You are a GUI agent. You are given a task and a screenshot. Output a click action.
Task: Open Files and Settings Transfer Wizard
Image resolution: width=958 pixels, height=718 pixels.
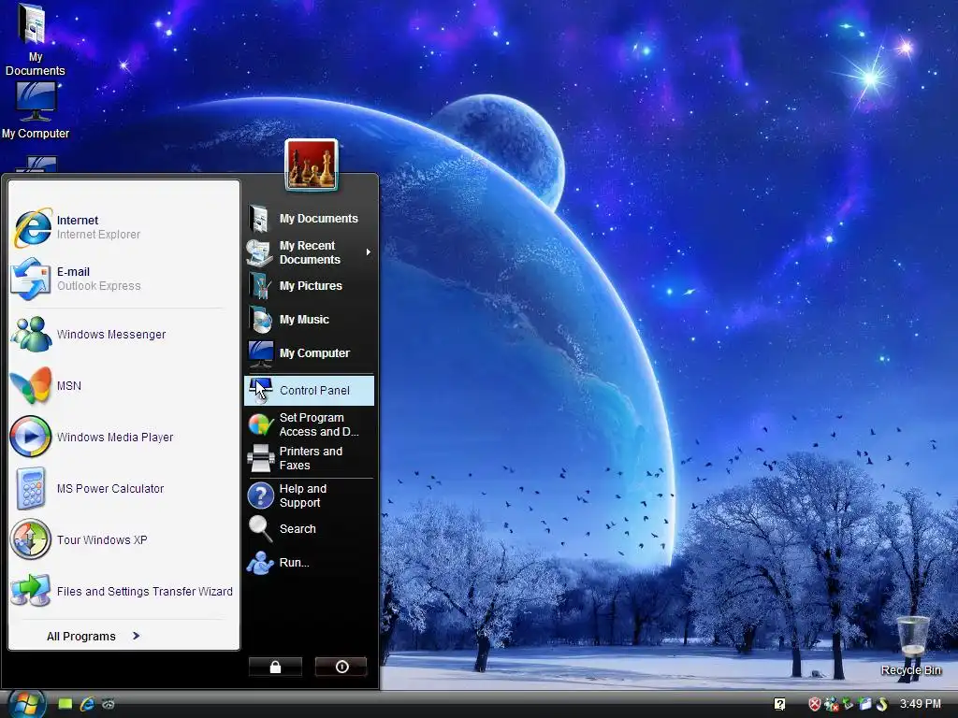[x=124, y=591]
